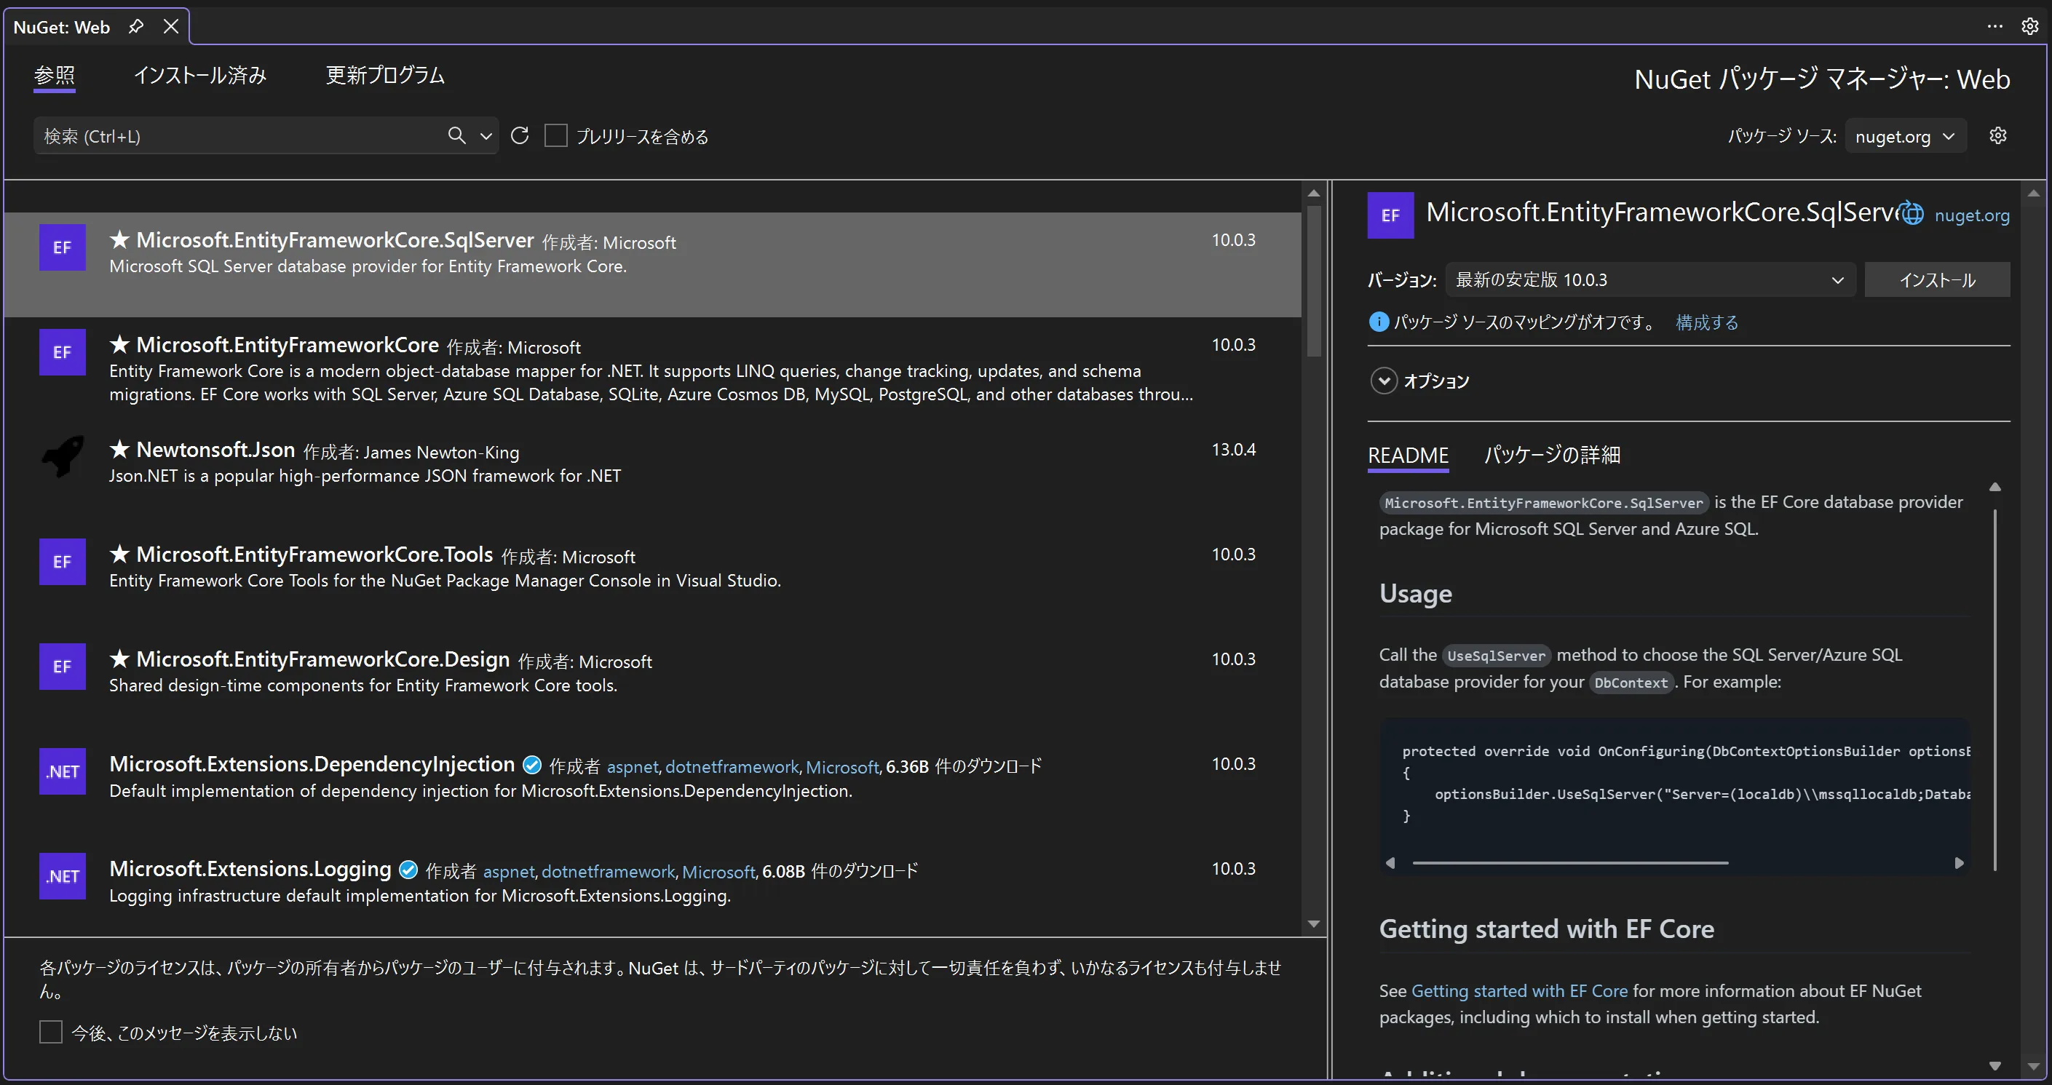Open the Microsoft author link for Extensions.Logging
This screenshot has height=1085, width=2052.
point(718,872)
